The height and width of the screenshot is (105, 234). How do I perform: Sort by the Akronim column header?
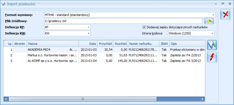coord(20,44)
